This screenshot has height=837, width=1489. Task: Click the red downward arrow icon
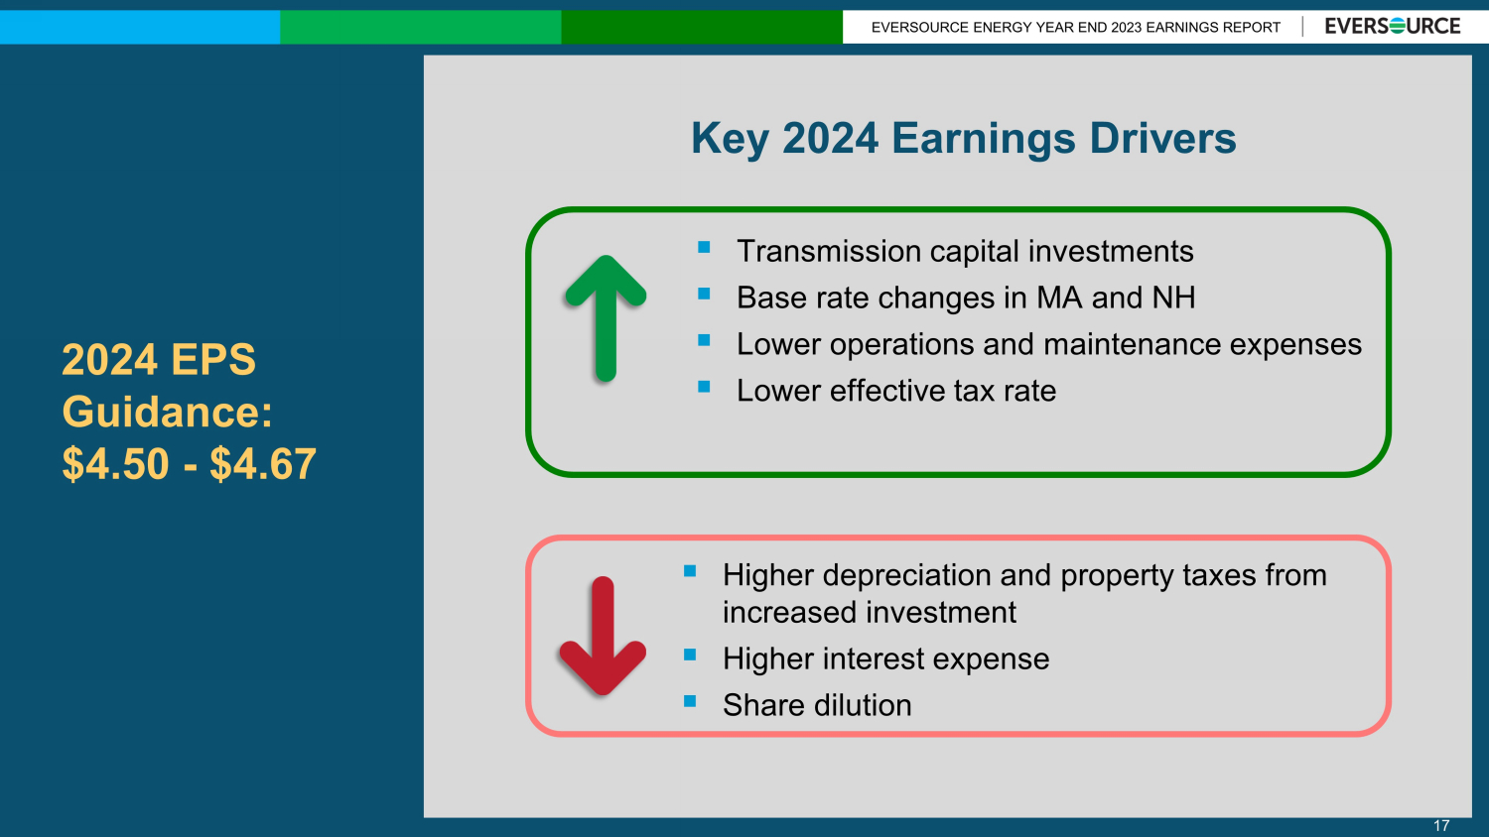[603, 637]
